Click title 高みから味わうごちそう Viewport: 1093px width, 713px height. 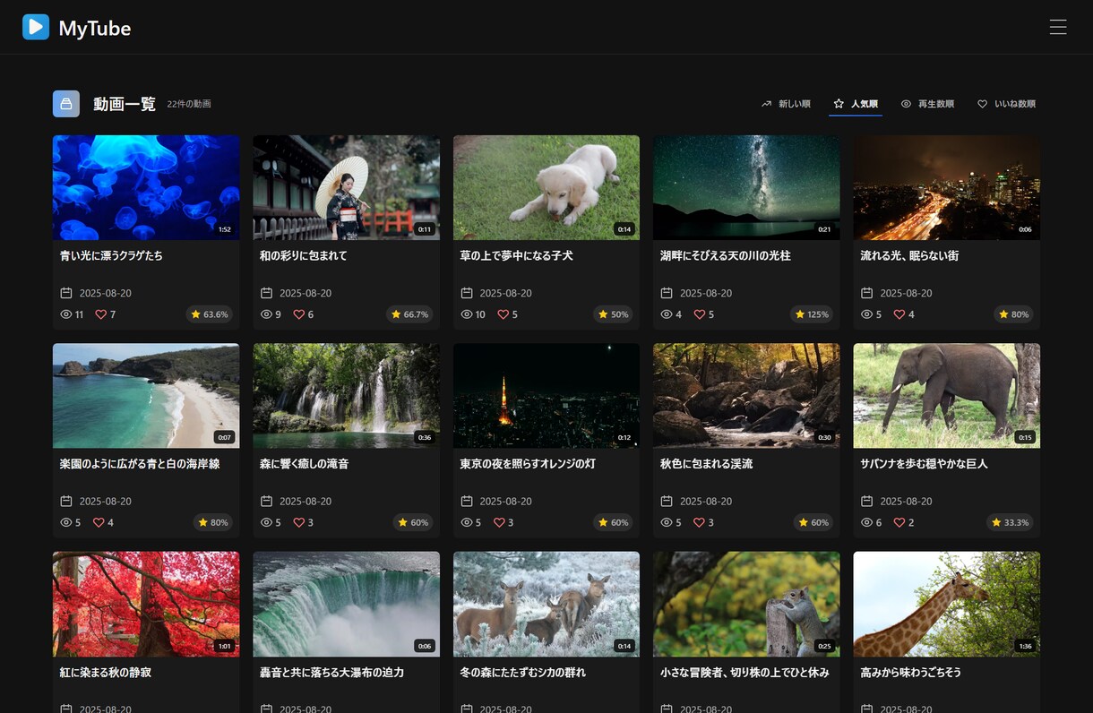911,672
